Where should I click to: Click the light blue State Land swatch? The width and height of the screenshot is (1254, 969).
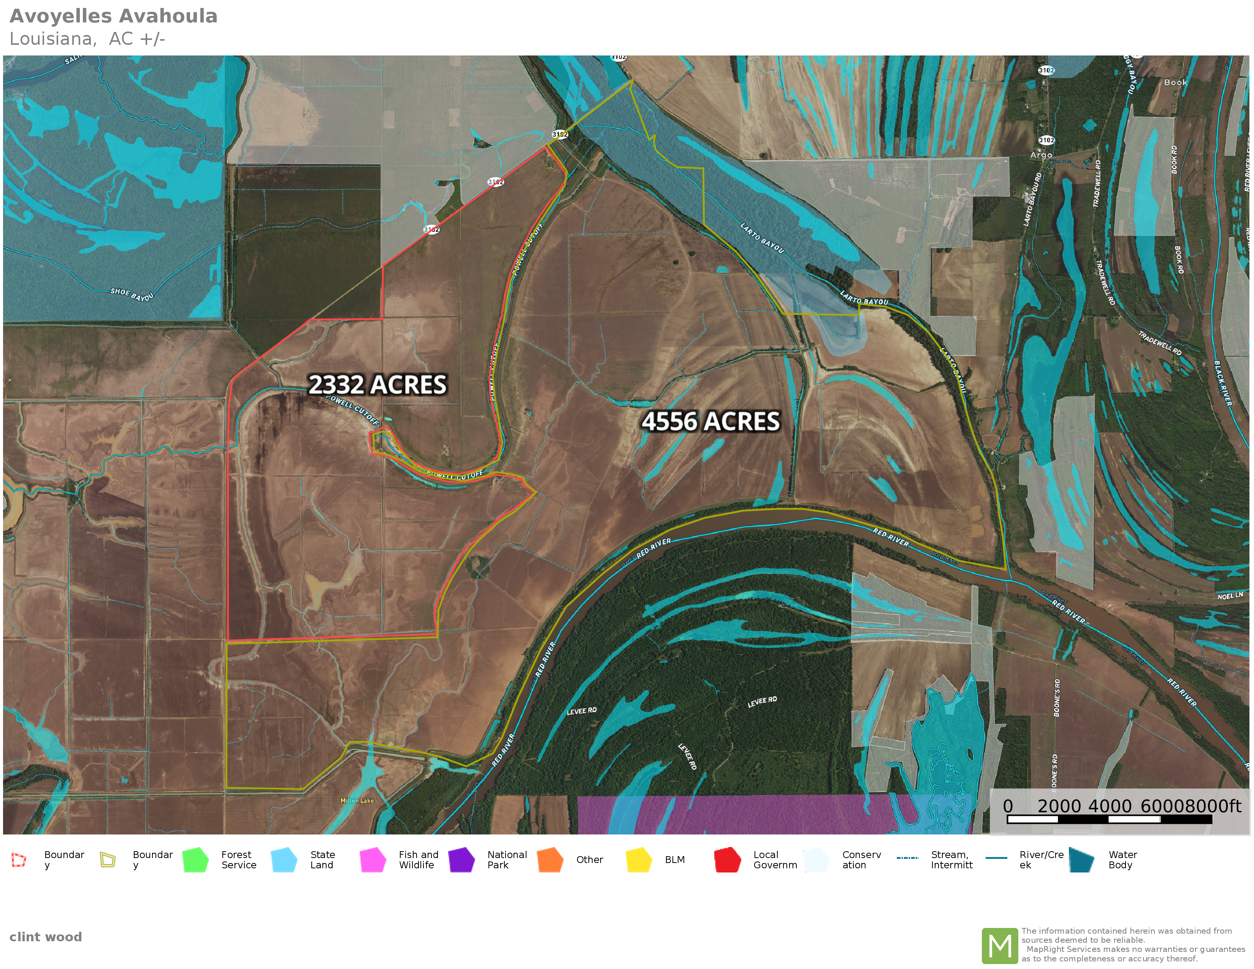pos(284,860)
